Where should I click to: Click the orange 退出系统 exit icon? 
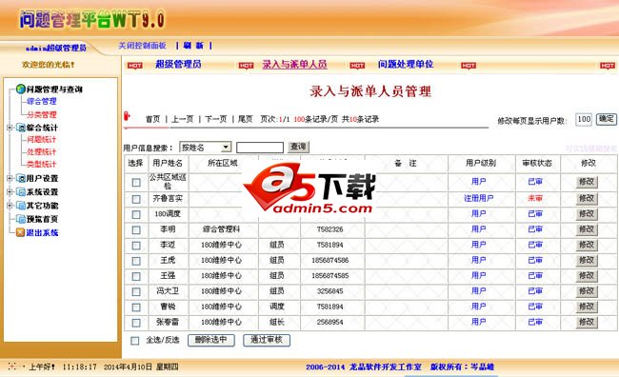point(21,232)
